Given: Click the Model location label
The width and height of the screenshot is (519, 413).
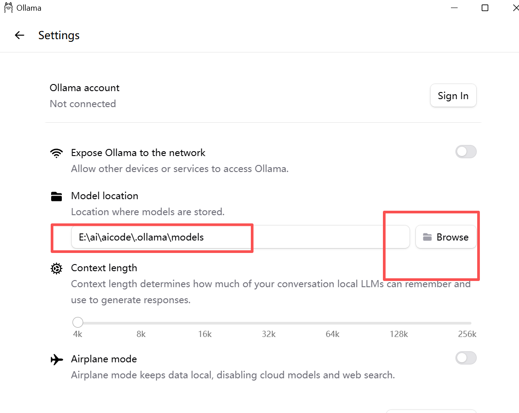Looking at the screenshot, I should (105, 196).
